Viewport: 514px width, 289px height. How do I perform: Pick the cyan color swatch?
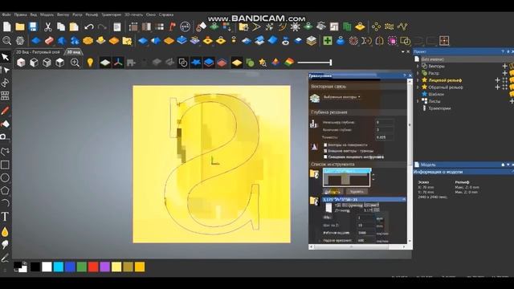pyautogui.click(x=59, y=267)
